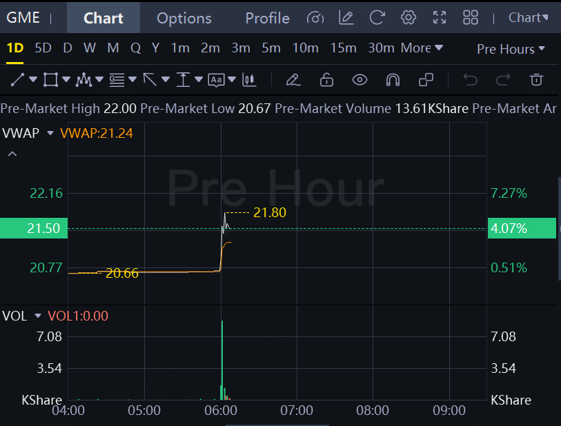Viewport: 561px width, 426px height.
Task: Select the 5m timeframe button
Action: (271, 48)
